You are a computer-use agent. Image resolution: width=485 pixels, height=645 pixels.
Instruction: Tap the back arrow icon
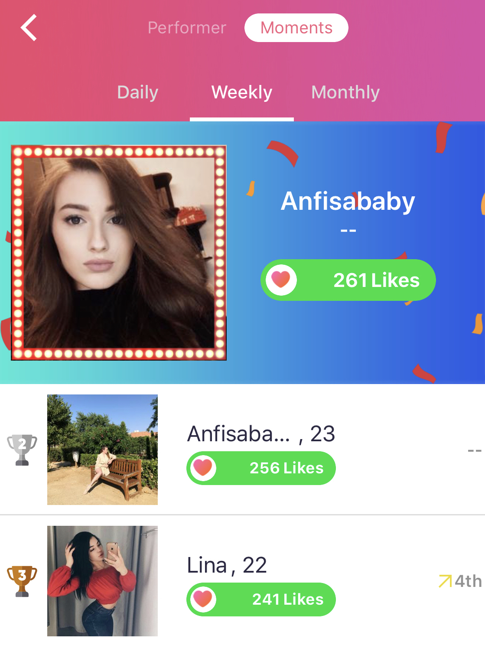[29, 28]
